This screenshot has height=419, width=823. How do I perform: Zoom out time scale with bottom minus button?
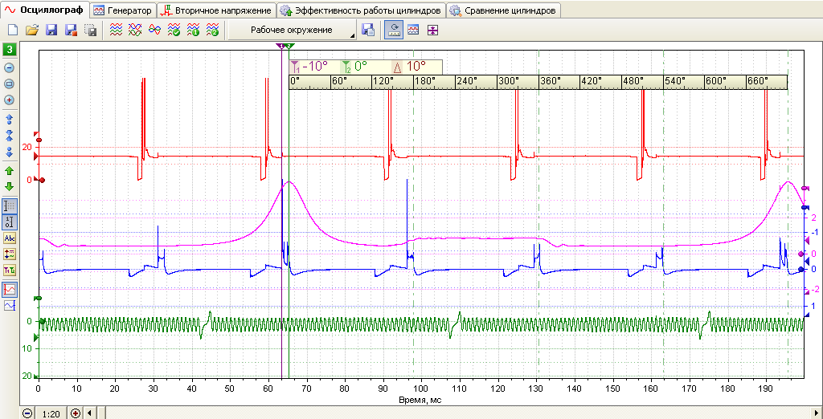[27, 413]
